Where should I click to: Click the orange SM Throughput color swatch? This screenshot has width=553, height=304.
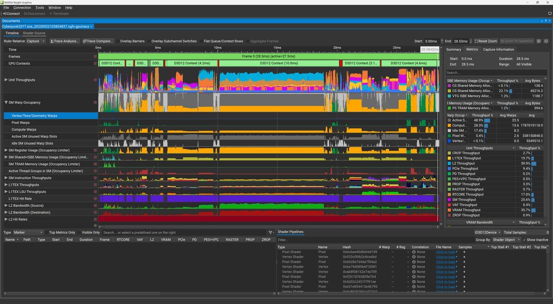click(x=449, y=200)
